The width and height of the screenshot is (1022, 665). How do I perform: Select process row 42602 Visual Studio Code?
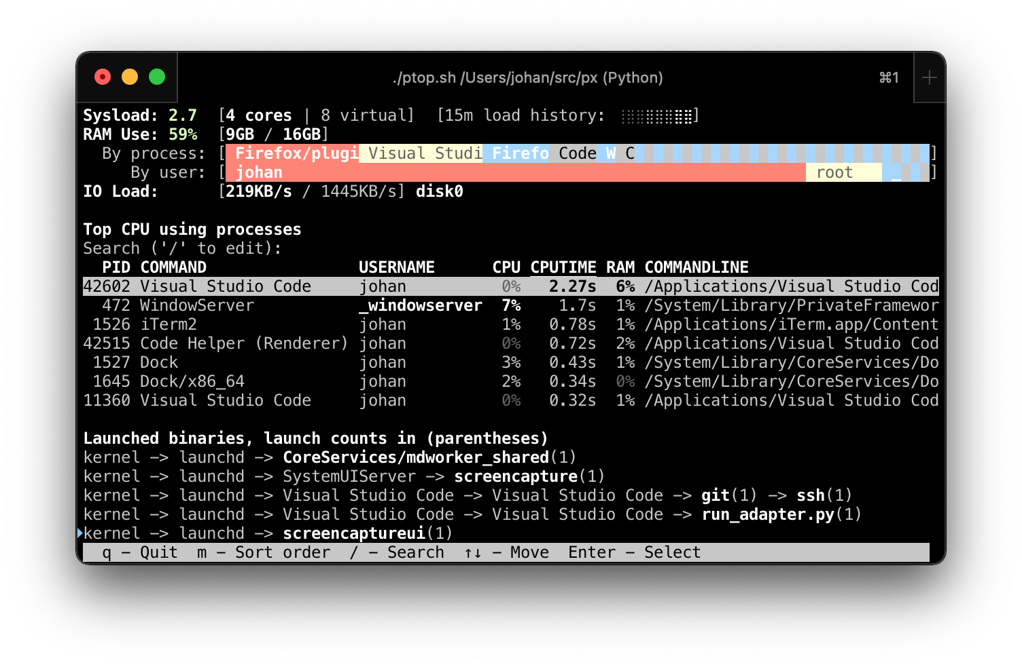[x=510, y=286]
